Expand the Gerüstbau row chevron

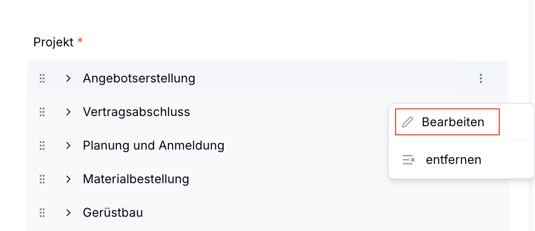click(68, 213)
